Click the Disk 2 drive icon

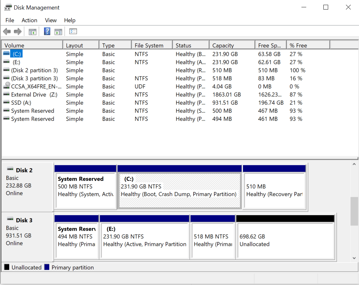click(x=10, y=169)
